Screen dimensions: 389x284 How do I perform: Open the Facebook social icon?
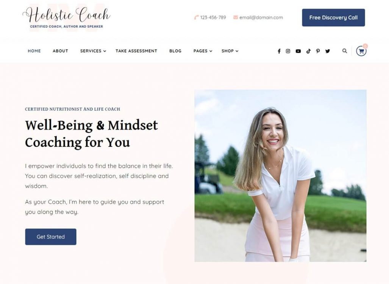pyautogui.click(x=279, y=51)
